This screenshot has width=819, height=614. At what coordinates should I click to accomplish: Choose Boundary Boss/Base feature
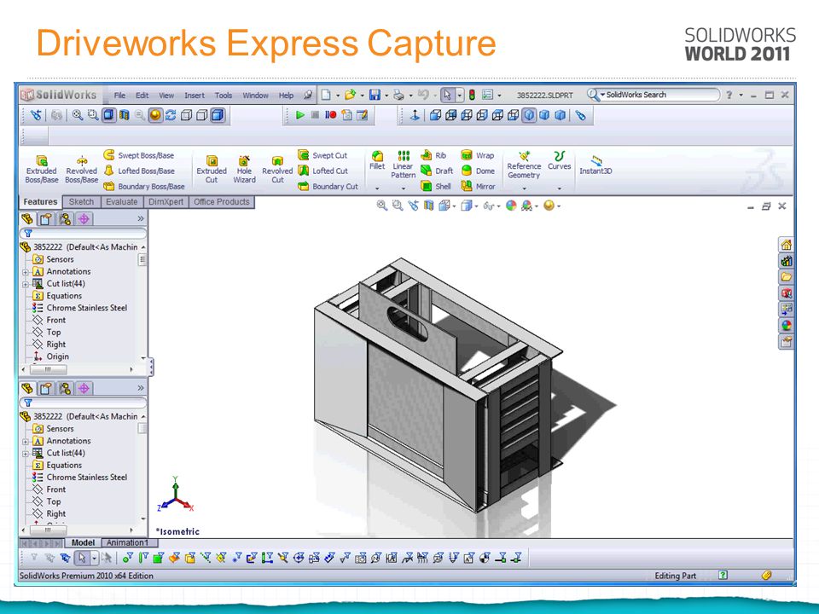point(144,187)
